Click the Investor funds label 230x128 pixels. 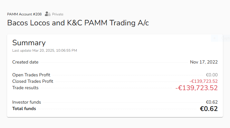click(x=26, y=102)
